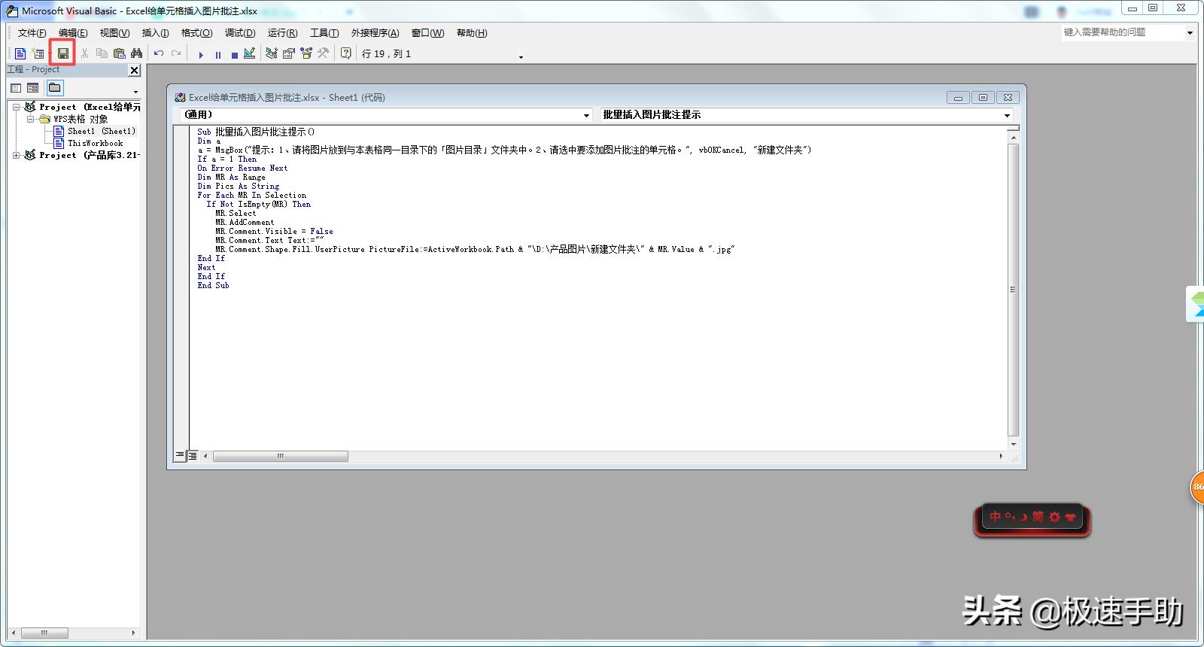This screenshot has height=647, width=1204.
Task: Click the 简 simplified toggle on IME bar
Action: point(1038,517)
